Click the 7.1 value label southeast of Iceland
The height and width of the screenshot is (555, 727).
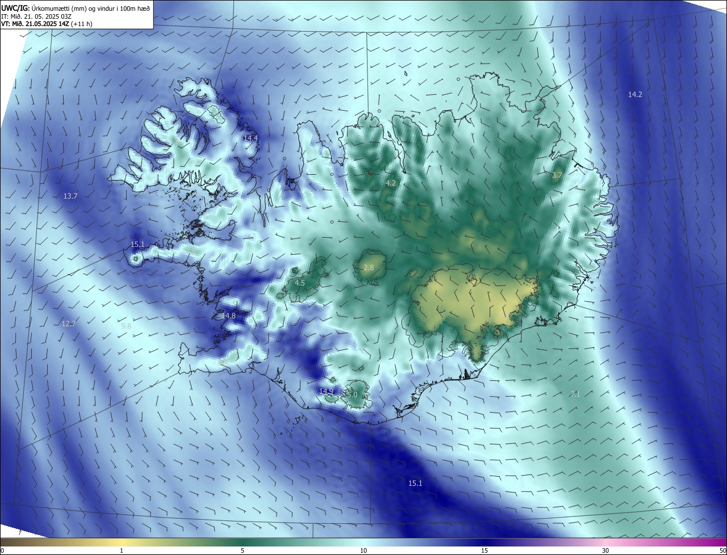[x=575, y=394]
